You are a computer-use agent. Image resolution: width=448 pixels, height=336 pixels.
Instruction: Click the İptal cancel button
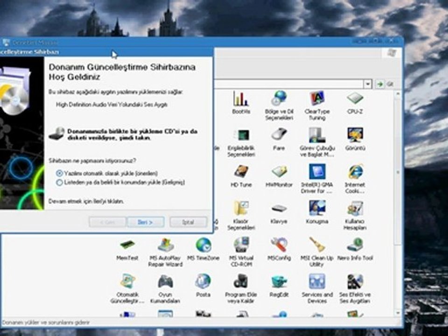(x=188, y=222)
